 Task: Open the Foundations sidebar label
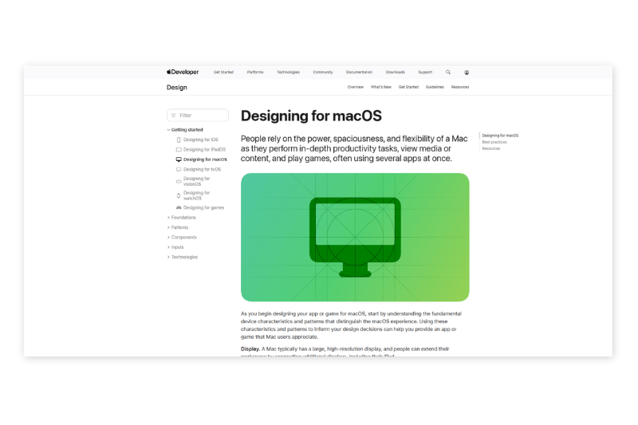[183, 218]
